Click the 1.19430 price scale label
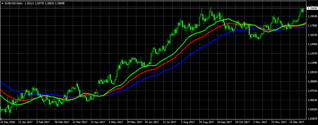The height and width of the screenshot is (125, 318). click(312, 16)
